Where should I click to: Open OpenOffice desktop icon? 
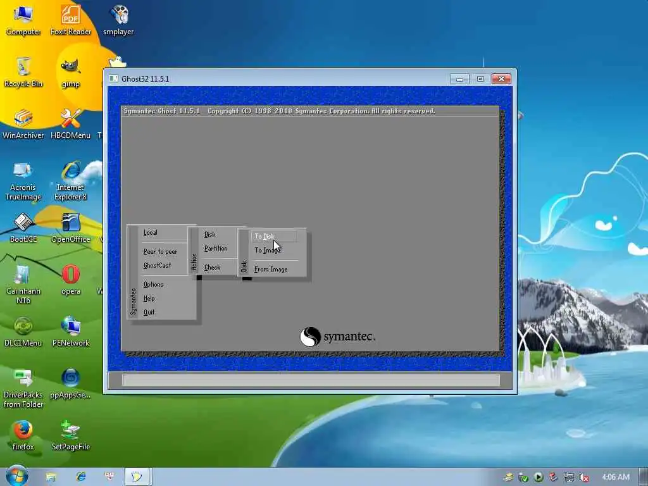click(x=71, y=228)
